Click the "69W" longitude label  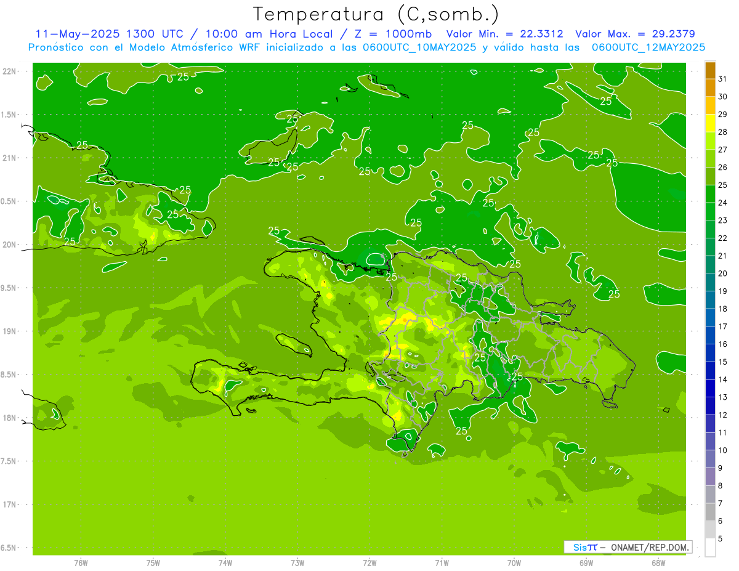(x=586, y=562)
